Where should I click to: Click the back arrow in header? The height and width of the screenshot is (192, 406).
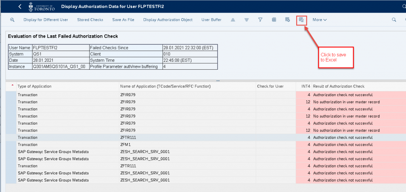click(x=20, y=7)
